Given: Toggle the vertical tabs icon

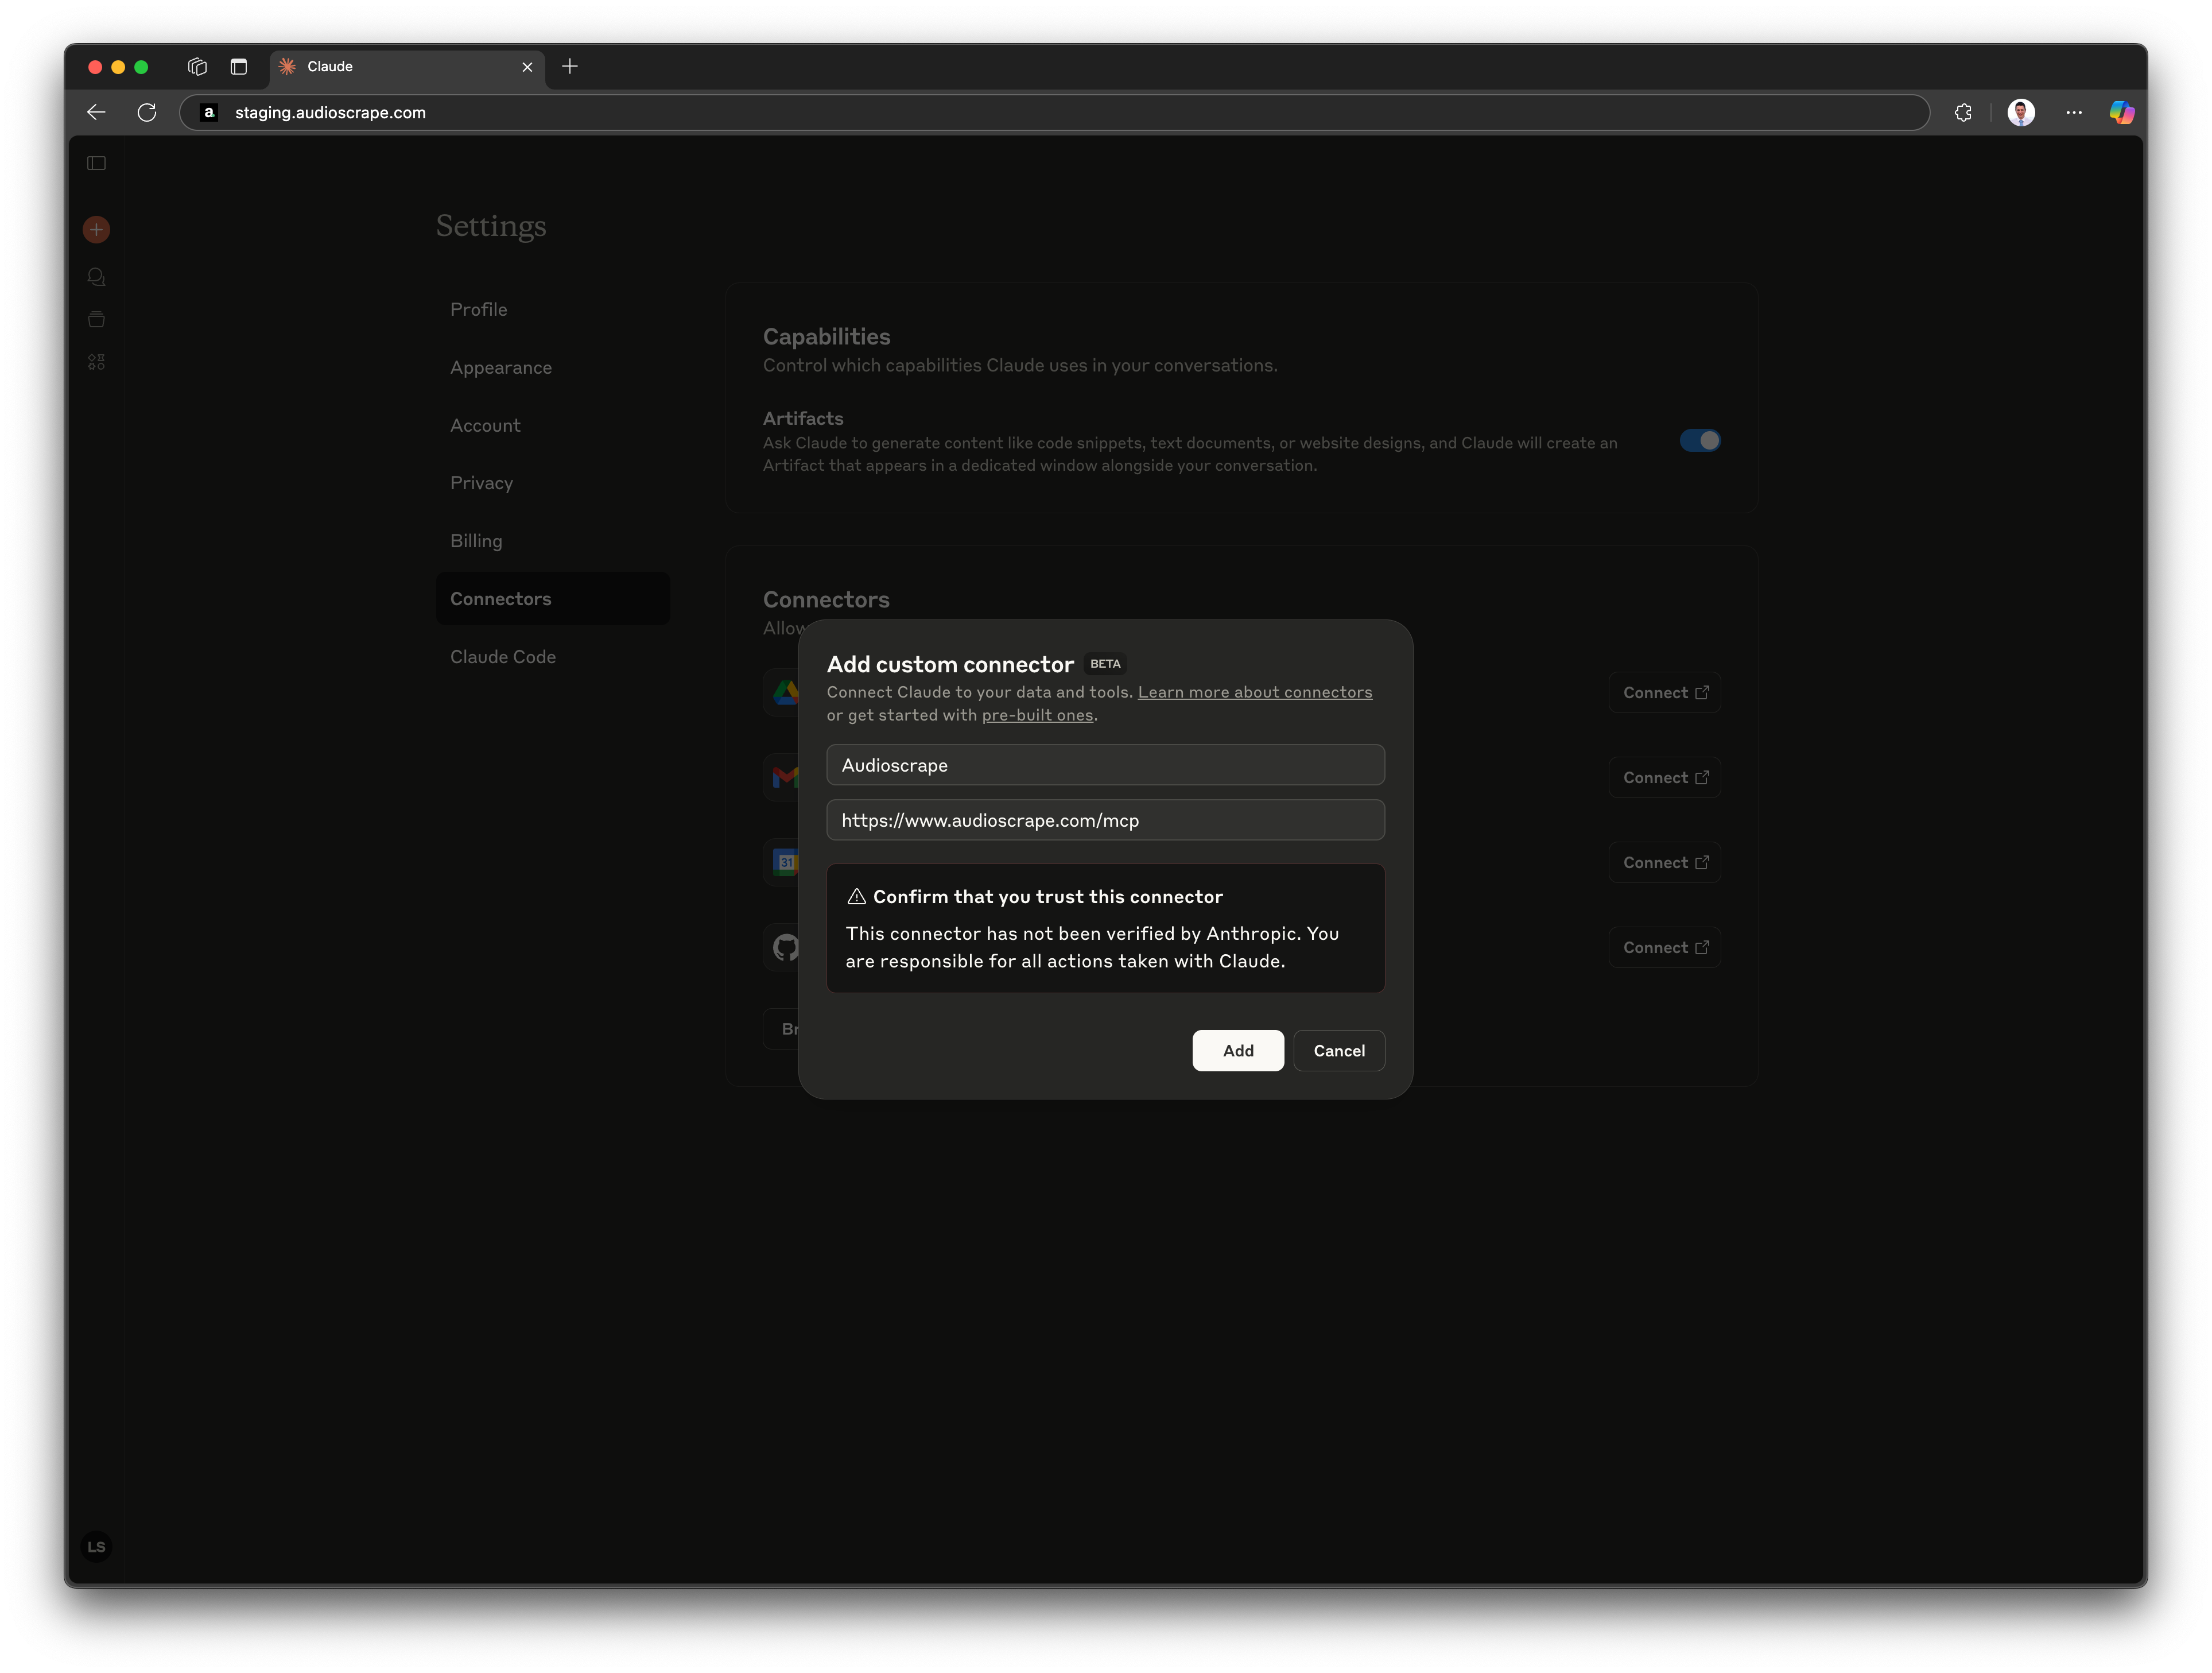Looking at the screenshot, I should [x=238, y=67].
